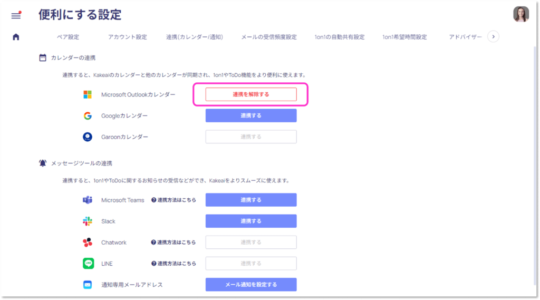This screenshot has height=300, width=540.
Task: Click the Garoonカレンダー label
Action: coord(124,137)
